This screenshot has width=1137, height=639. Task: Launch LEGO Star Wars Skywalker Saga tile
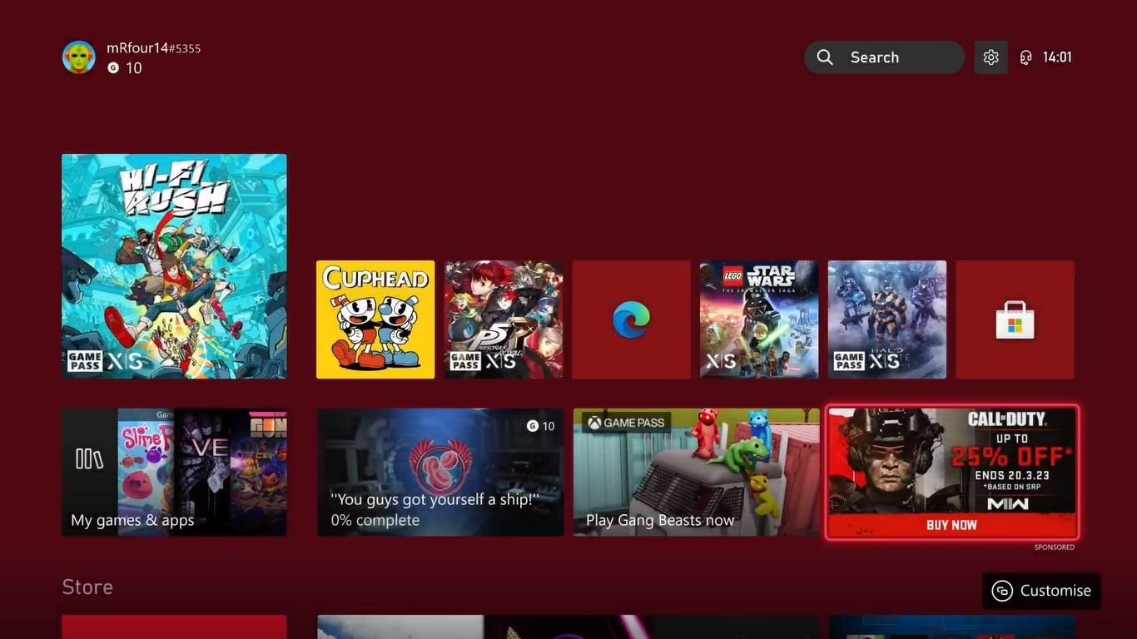759,319
